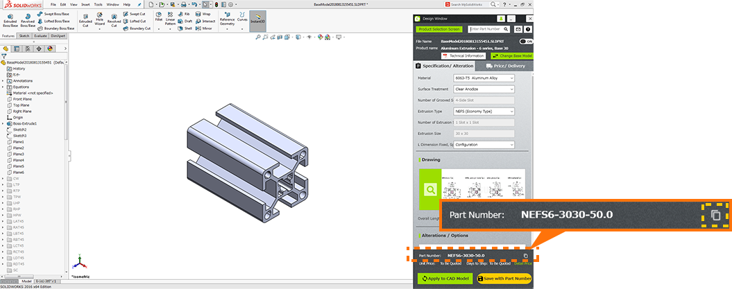732x289 pixels.
Task: Open the PropertyManager panel tab
Action: 17,49
